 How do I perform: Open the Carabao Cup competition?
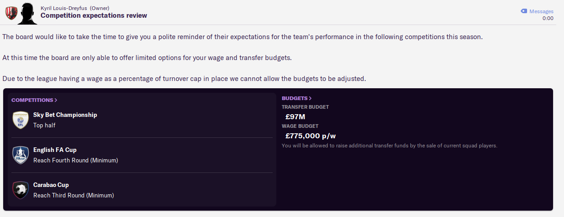point(51,185)
